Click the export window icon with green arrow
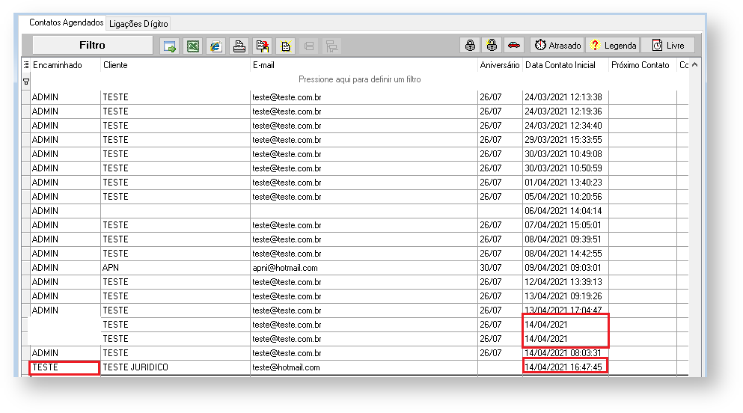The height and width of the screenshot is (413, 743). pyautogui.click(x=169, y=46)
